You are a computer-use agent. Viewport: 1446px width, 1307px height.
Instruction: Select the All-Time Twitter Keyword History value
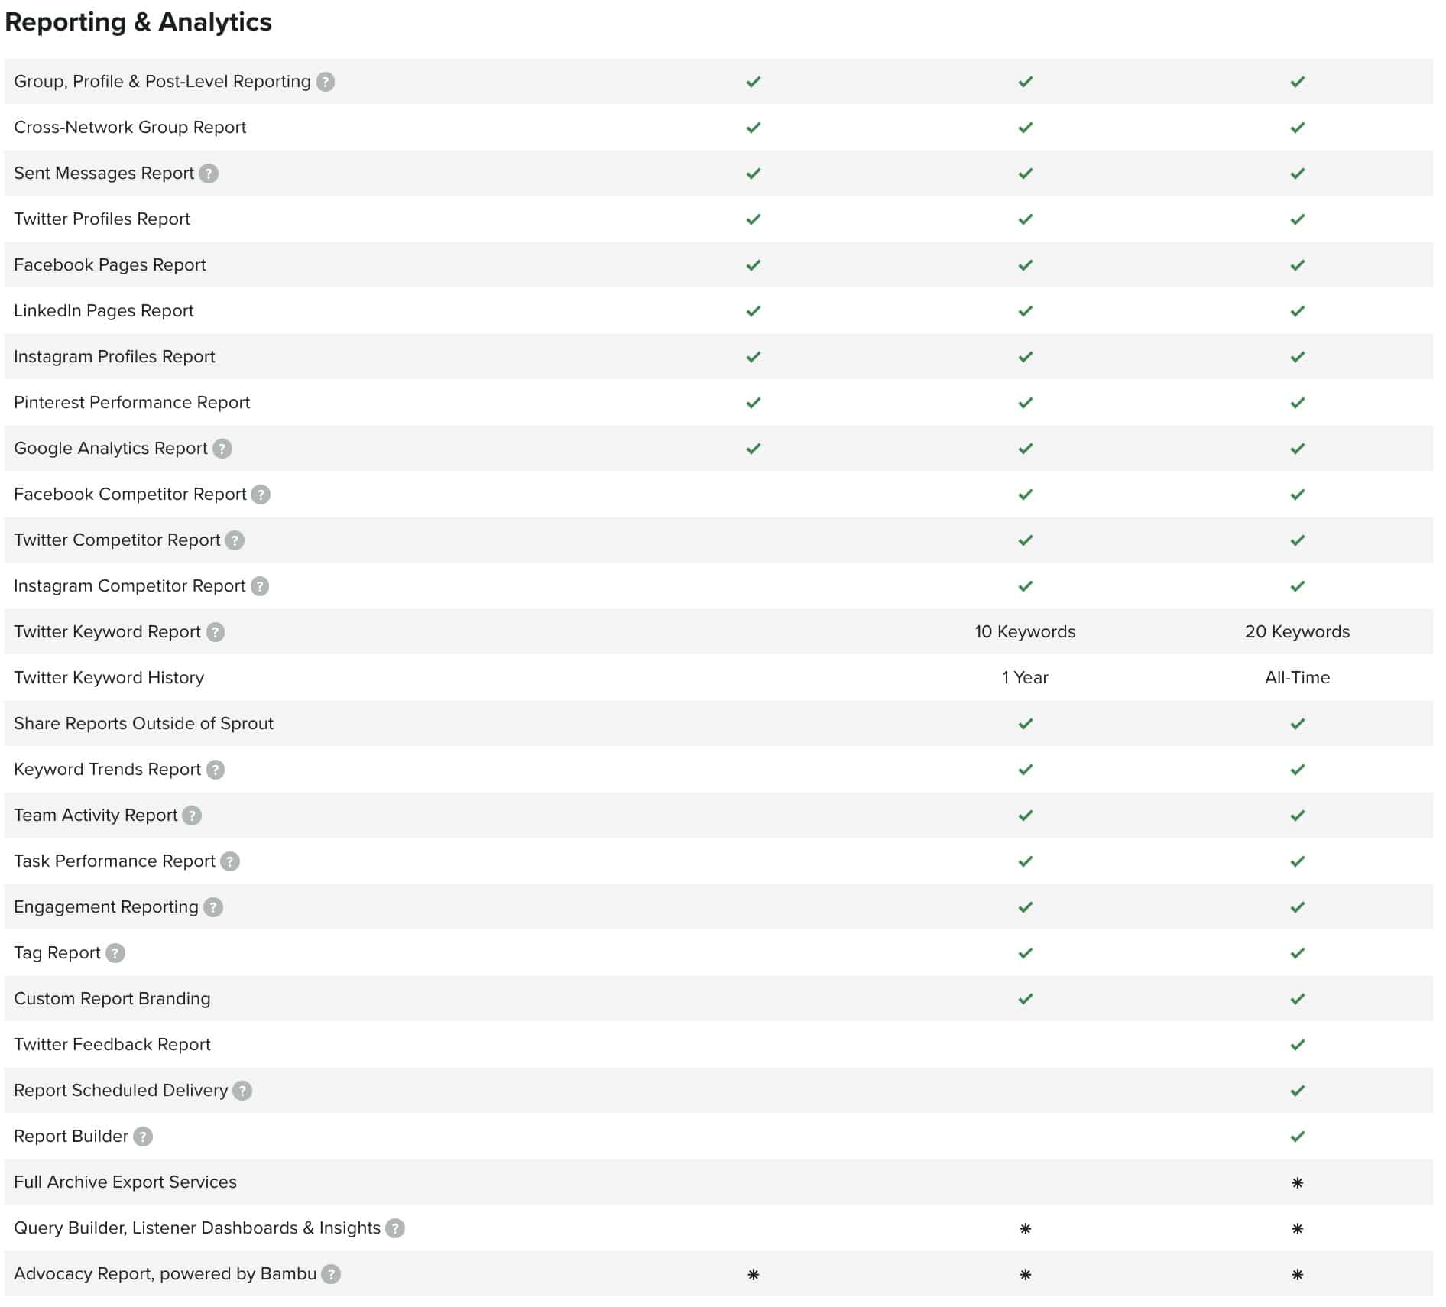(x=1297, y=677)
